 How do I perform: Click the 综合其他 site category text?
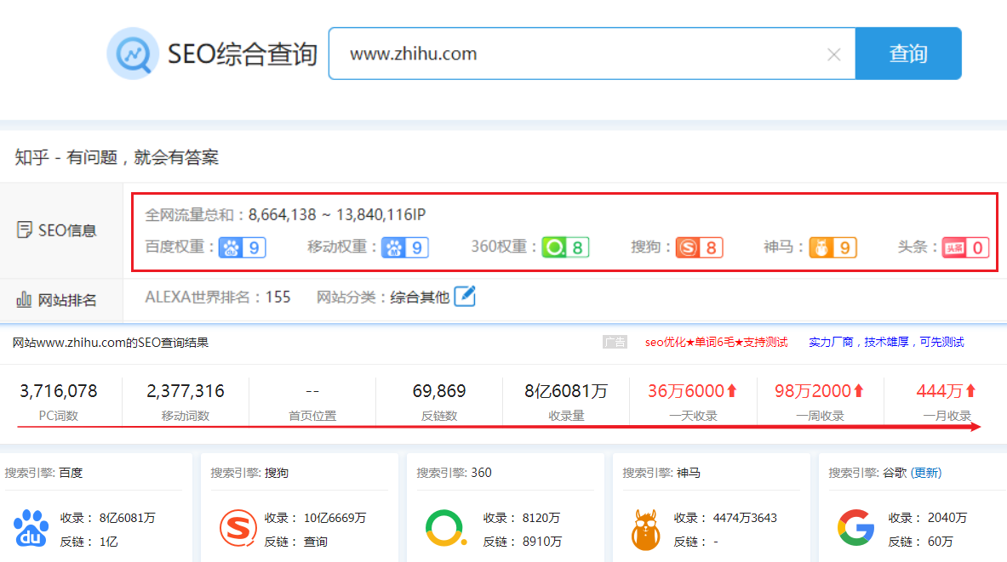[420, 297]
